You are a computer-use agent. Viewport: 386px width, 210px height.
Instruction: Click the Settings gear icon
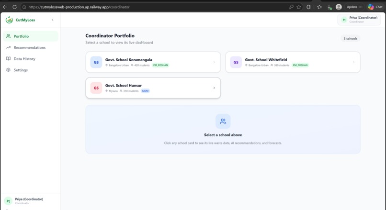point(8,70)
